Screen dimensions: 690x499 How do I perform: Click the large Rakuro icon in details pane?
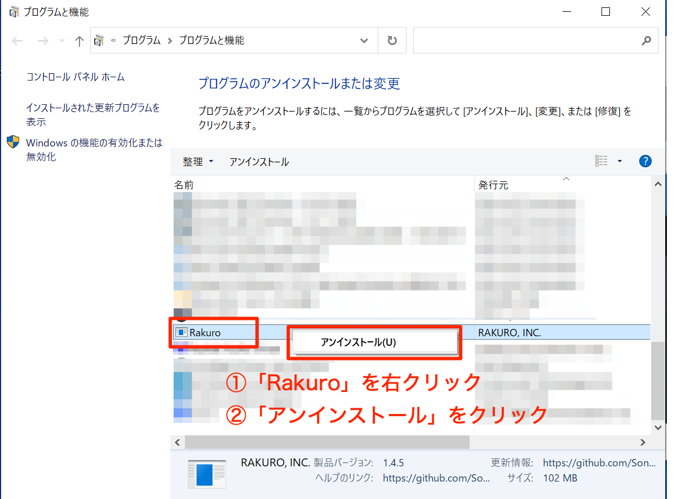click(x=206, y=473)
